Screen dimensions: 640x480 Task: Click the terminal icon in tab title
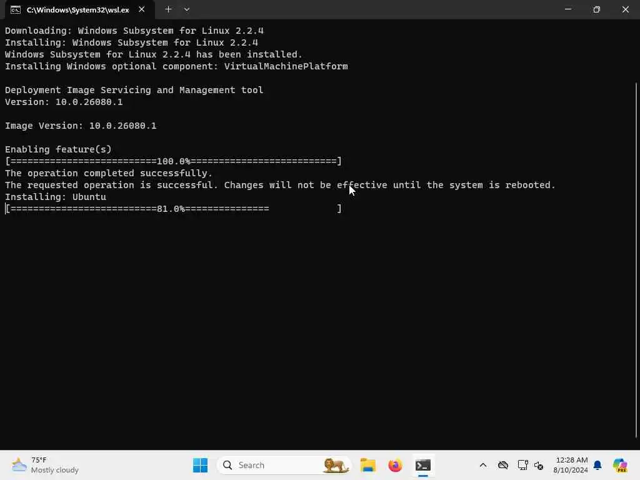pyautogui.click(x=16, y=10)
